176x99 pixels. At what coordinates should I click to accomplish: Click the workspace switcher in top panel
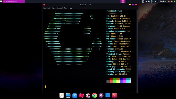point(123,1)
